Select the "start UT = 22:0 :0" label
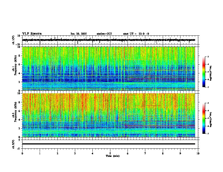This screenshot has height=172, width=223. click(136, 34)
